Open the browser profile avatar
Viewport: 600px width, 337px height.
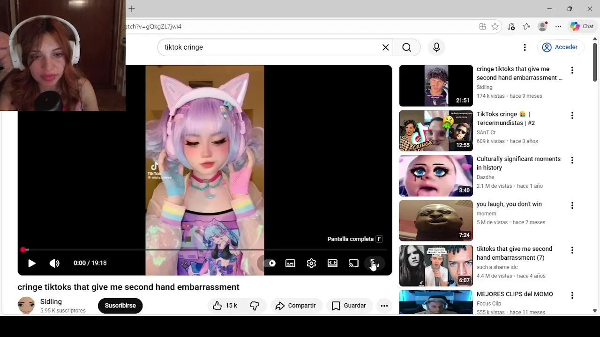point(543,27)
